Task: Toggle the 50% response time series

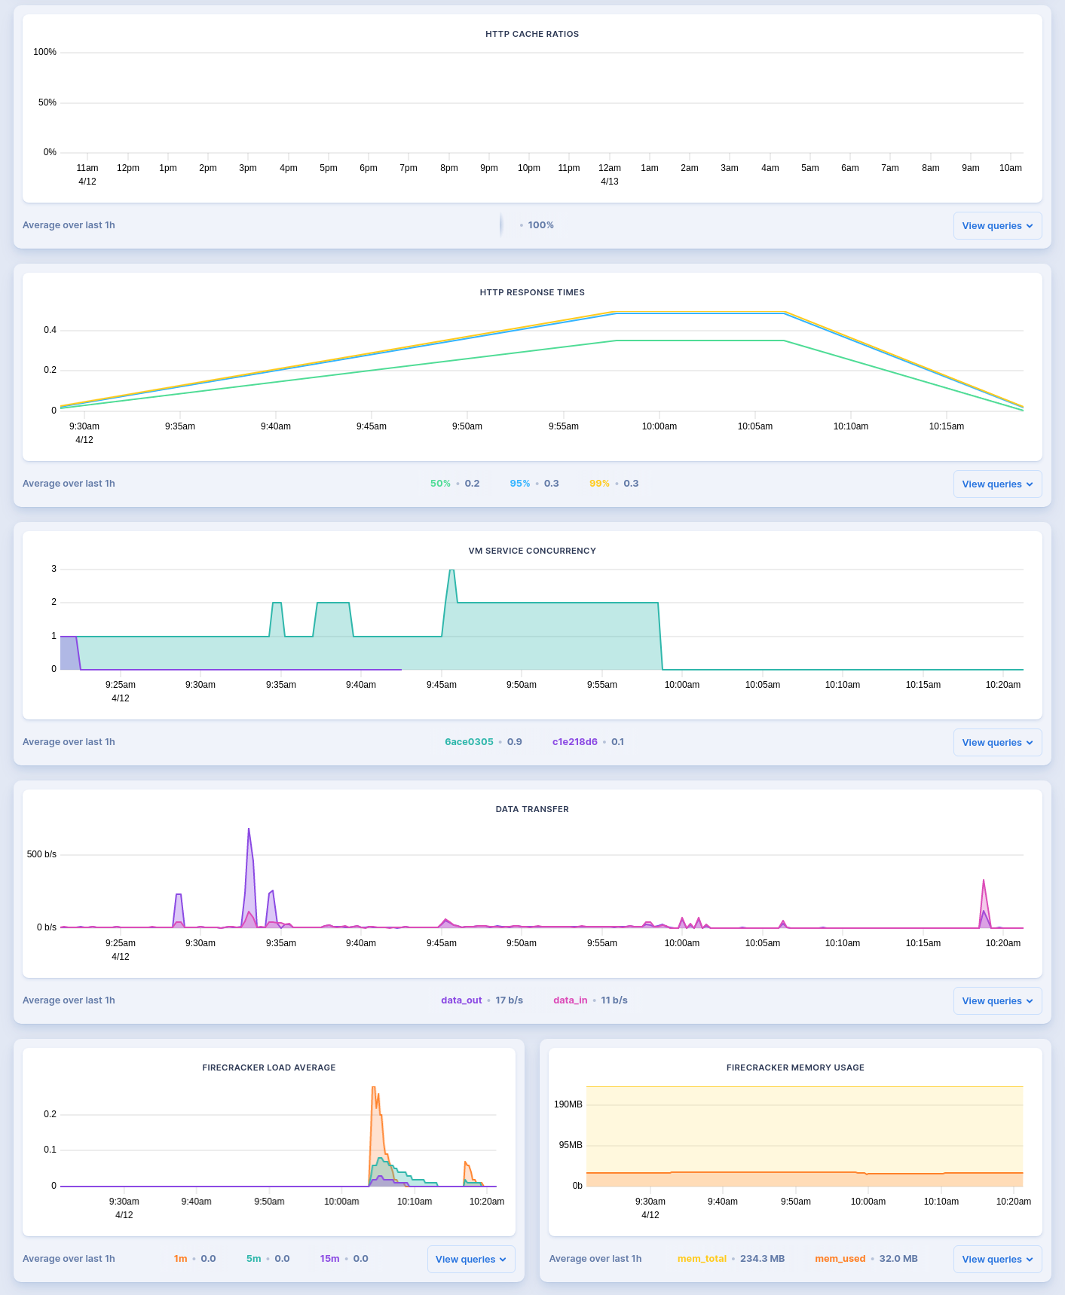Action: 440,484
